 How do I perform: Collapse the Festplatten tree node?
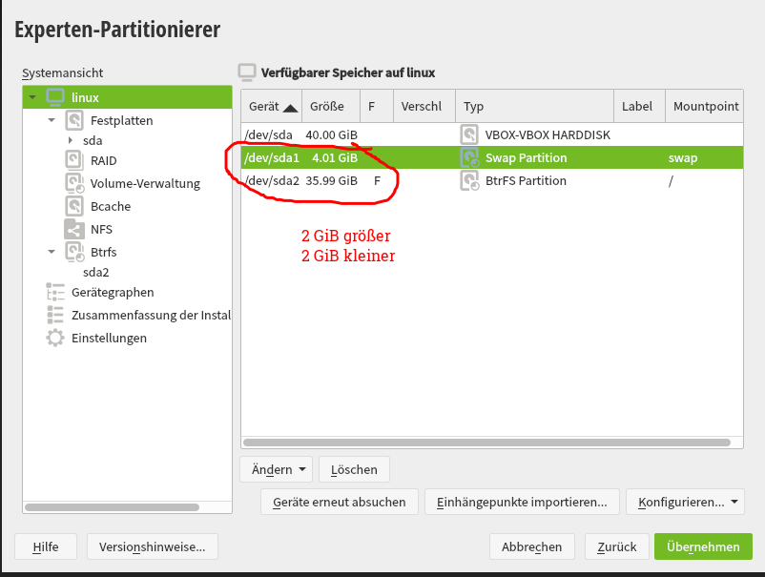tap(52, 120)
